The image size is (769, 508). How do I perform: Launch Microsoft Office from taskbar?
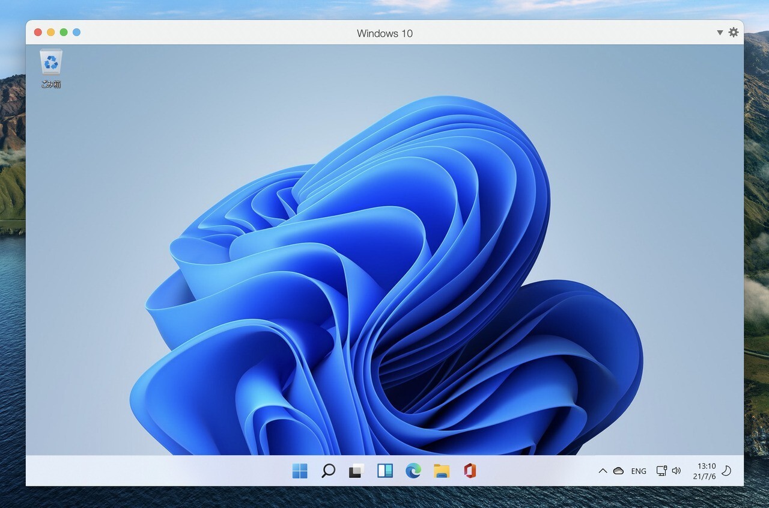[470, 471]
